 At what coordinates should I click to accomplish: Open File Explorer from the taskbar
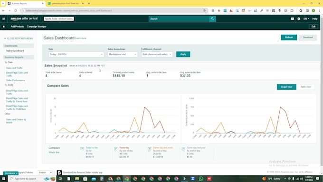[77, 179]
